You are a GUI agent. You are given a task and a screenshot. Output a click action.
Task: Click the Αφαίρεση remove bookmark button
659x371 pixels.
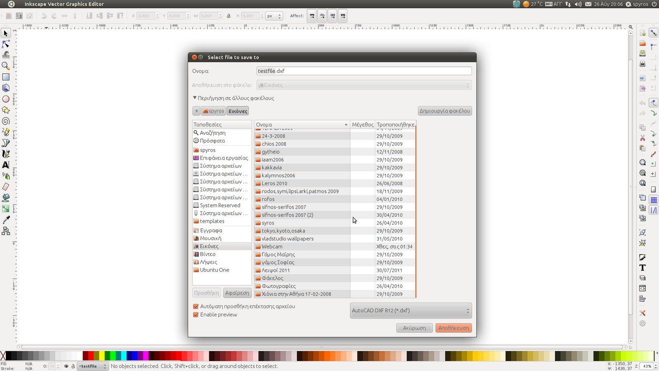(x=237, y=293)
